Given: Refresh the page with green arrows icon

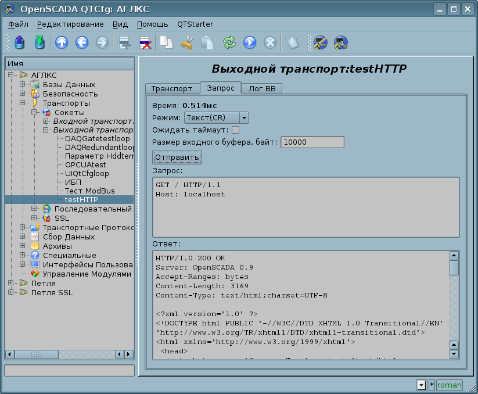Looking at the screenshot, I should (229, 42).
